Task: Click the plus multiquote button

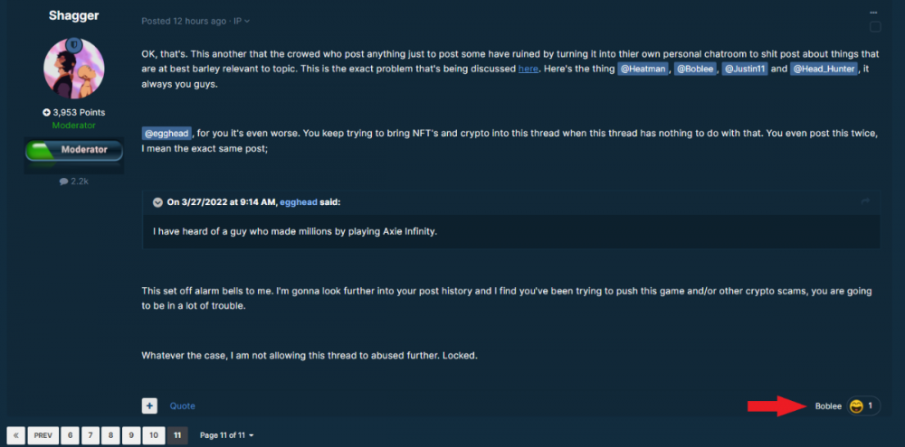Action: (x=149, y=405)
